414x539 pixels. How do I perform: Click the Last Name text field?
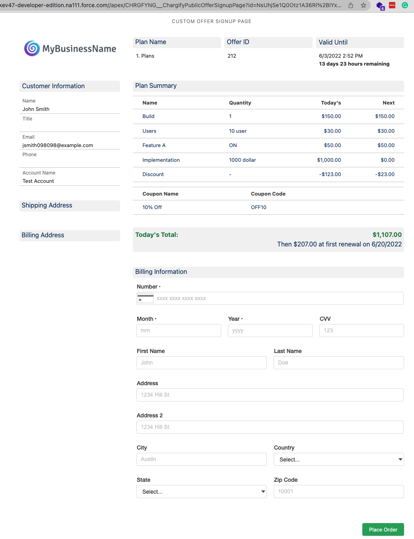pos(338,363)
